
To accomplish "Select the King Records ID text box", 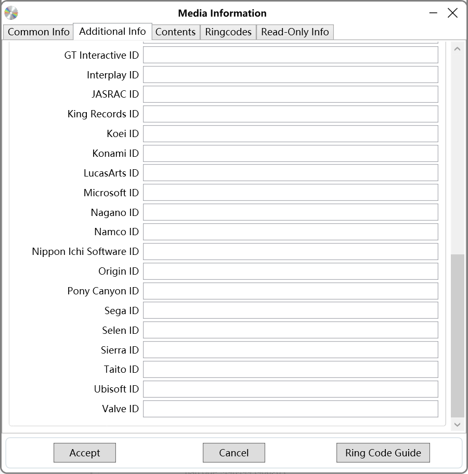I will point(291,114).
